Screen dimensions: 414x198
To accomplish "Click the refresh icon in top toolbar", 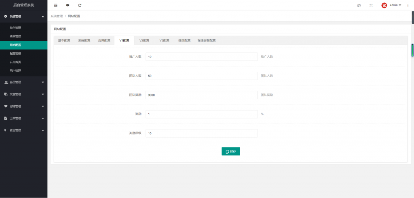I will coord(80,5).
